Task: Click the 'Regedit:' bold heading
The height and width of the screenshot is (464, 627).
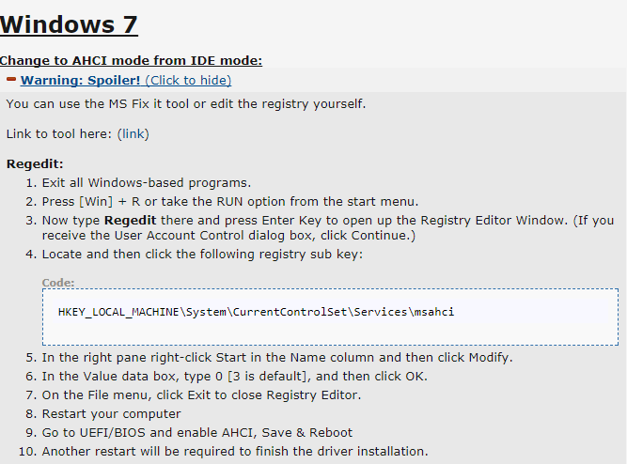Action: pyautogui.click(x=35, y=163)
